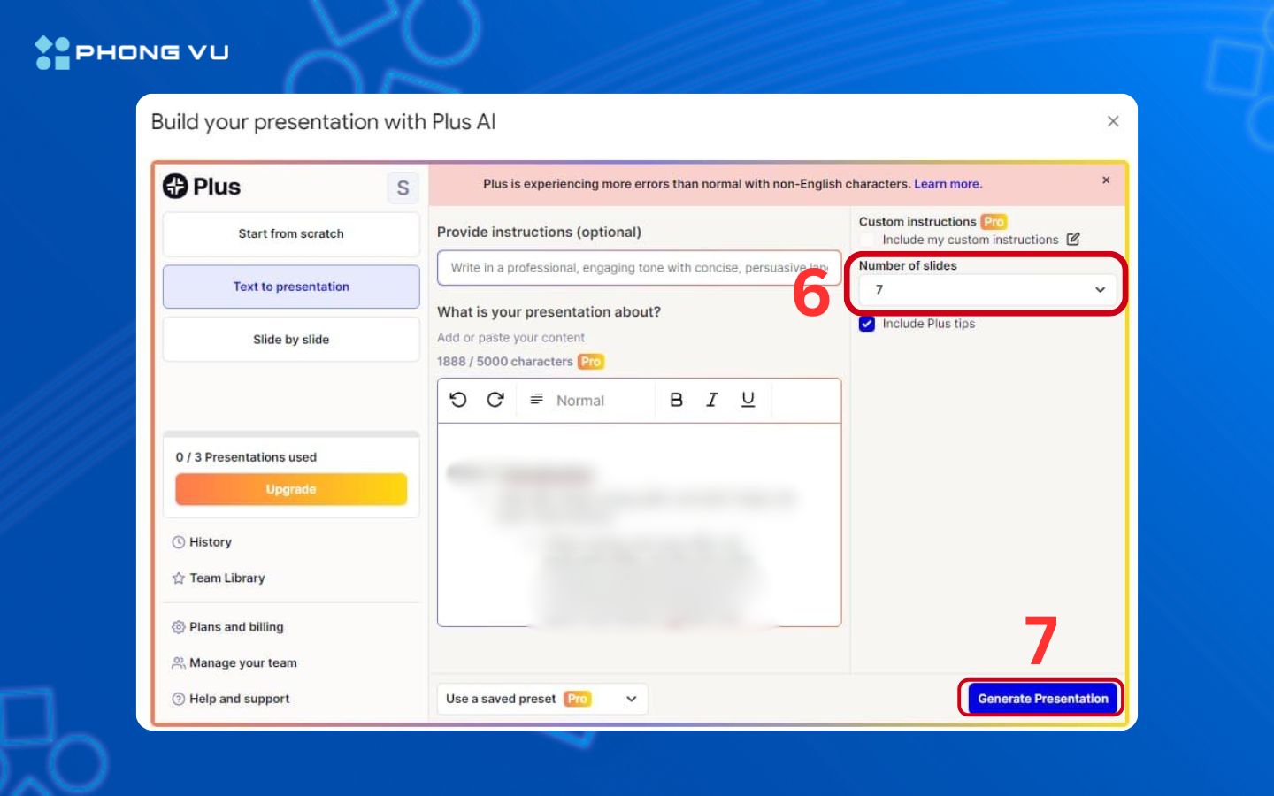
Task: Expand the Use a saved preset dropdown
Action: click(x=542, y=699)
